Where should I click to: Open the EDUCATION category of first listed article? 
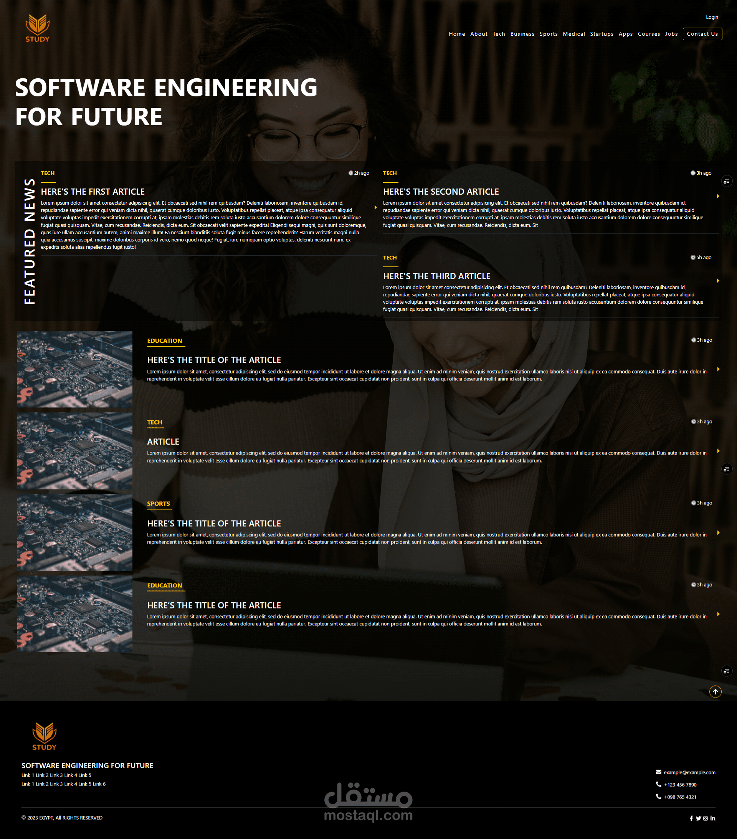tap(164, 341)
